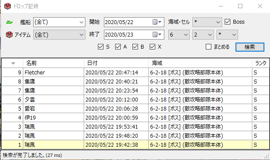270x160 pixels.
Task: Open the calendar picker for 終了 date
Action: point(157,34)
